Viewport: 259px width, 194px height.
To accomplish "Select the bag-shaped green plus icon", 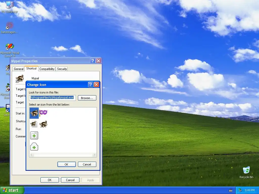I will pyautogui.click(x=34, y=147).
